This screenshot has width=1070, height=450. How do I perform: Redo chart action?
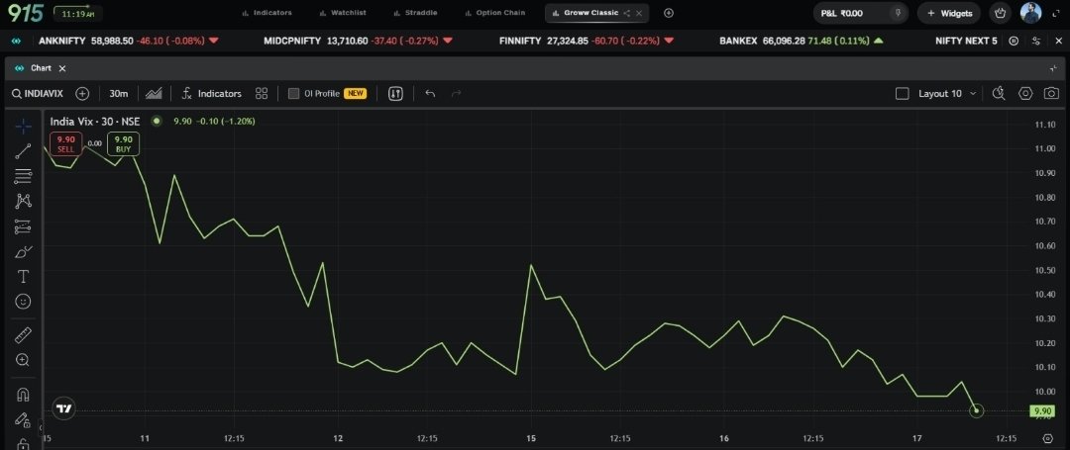coord(457,93)
